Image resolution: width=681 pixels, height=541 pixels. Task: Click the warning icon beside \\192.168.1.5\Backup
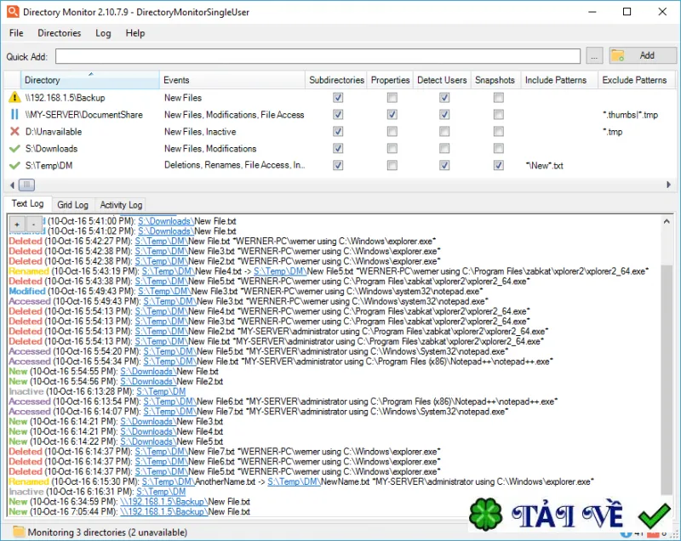point(14,97)
